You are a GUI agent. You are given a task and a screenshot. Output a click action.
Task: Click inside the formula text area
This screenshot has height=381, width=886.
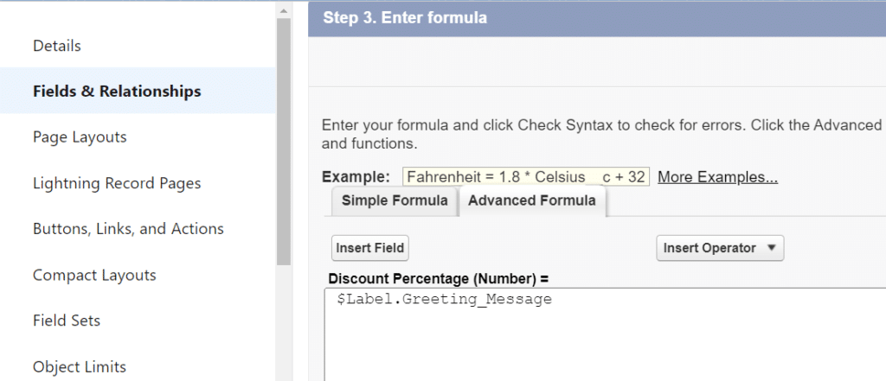click(x=606, y=341)
